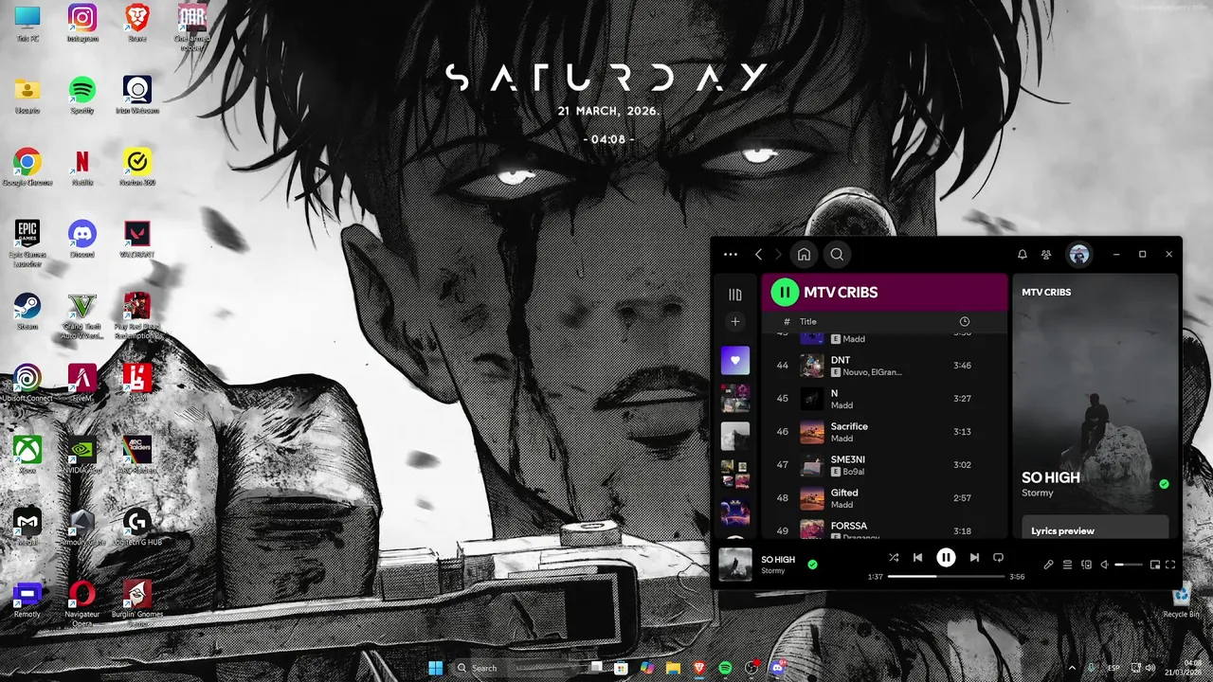Image resolution: width=1213 pixels, height=682 pixels.
Task: Select track 'Sacrifice' in playlist
Action: click(x=885, y=431)
